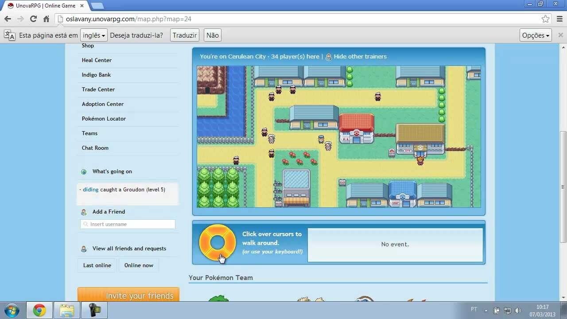Toggle "Hide other trainers" on the map header
This screenshot has height=319, width=567.
point(361,57)
